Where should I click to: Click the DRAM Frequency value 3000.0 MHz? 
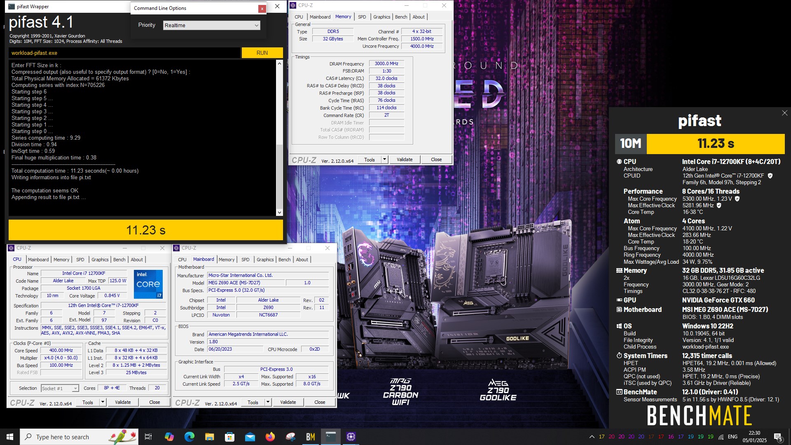[386, 64]
